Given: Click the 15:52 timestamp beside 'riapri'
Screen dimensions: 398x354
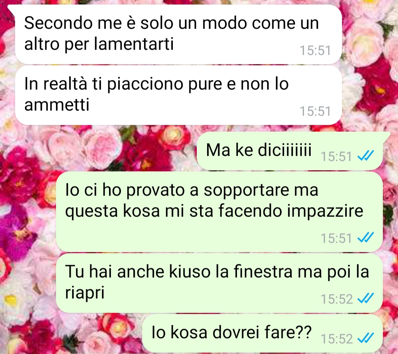Looking at the screenshot, I should point(336,299).
